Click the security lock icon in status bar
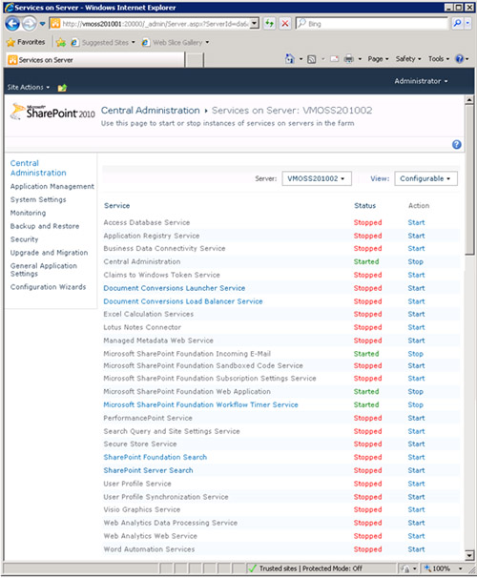The image size is (477, 578). click(x=405, y=568)
